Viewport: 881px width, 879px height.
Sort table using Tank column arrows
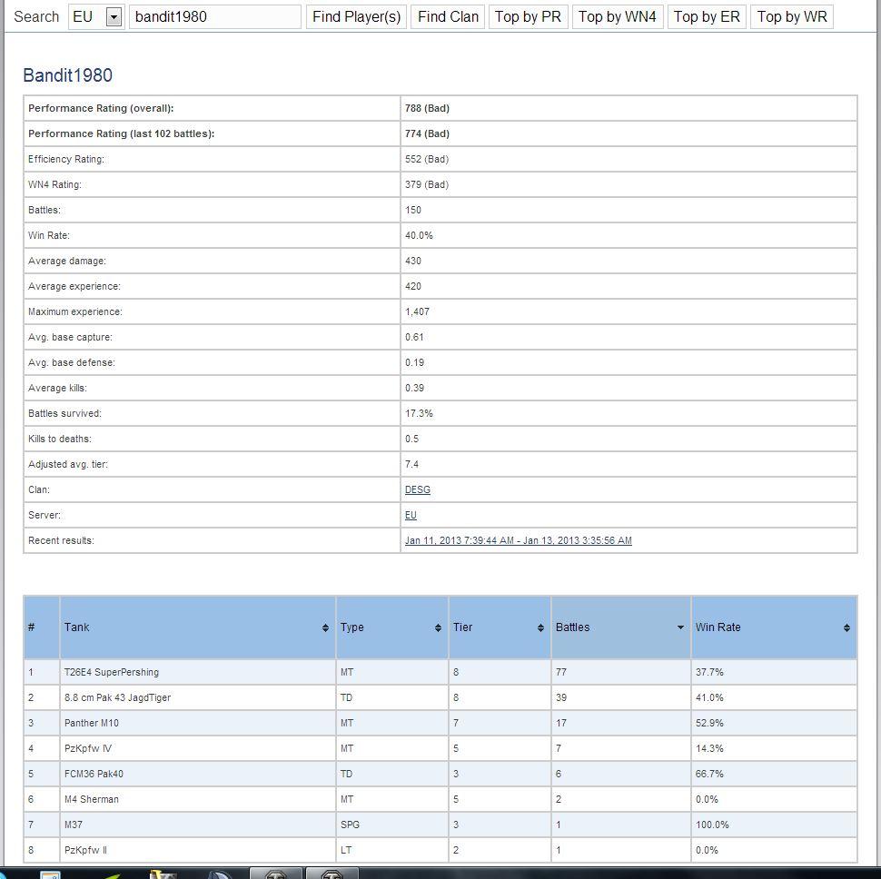[x=325, y=628]
